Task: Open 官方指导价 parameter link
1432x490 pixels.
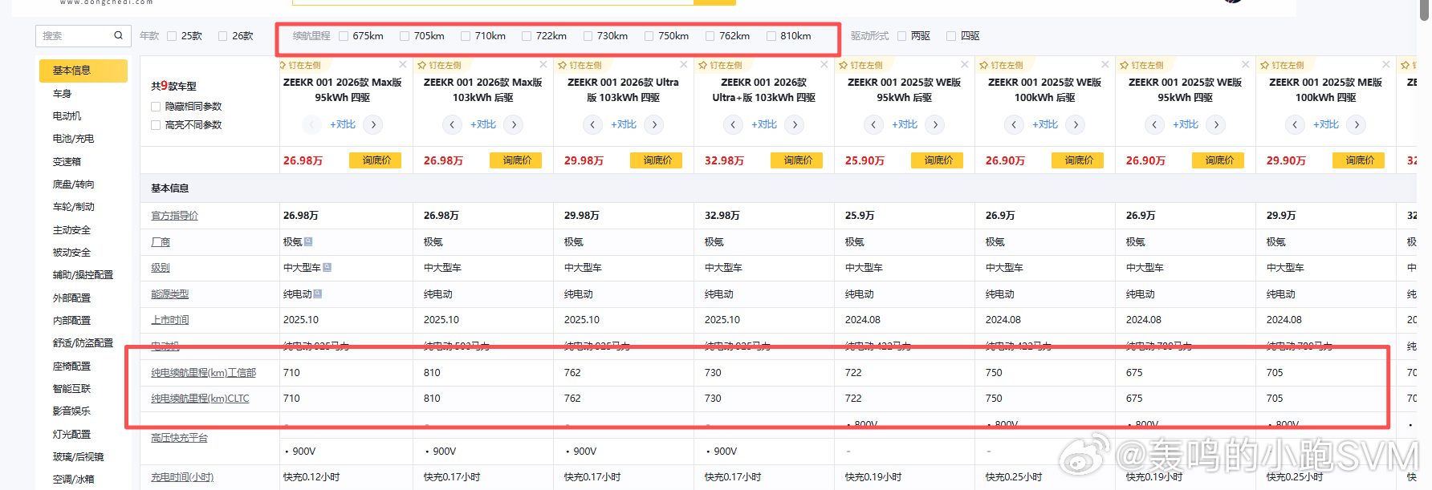Action: pyautogui.click(x=175, y=216)
